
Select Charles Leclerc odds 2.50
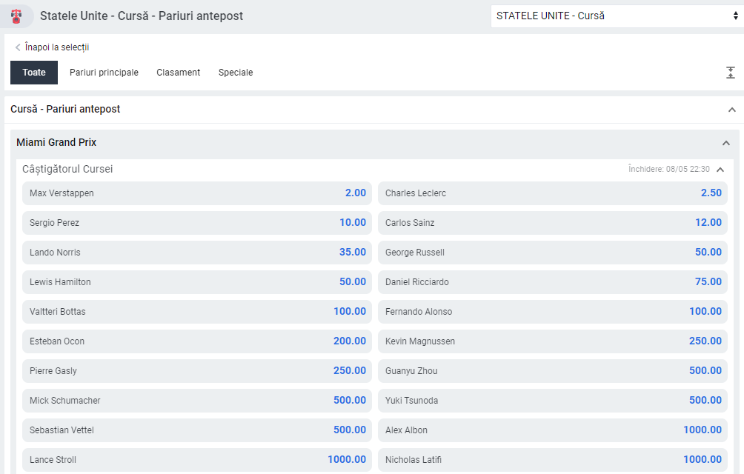tap(553, 193)
